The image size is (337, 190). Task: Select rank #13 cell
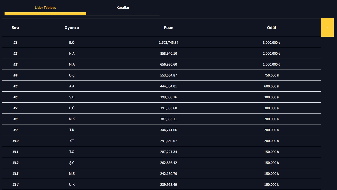tap(15, 173)
